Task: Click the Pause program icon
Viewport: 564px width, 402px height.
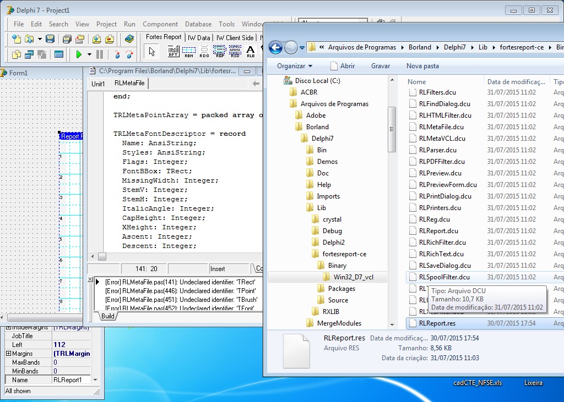Action: (x=100, y=54)
